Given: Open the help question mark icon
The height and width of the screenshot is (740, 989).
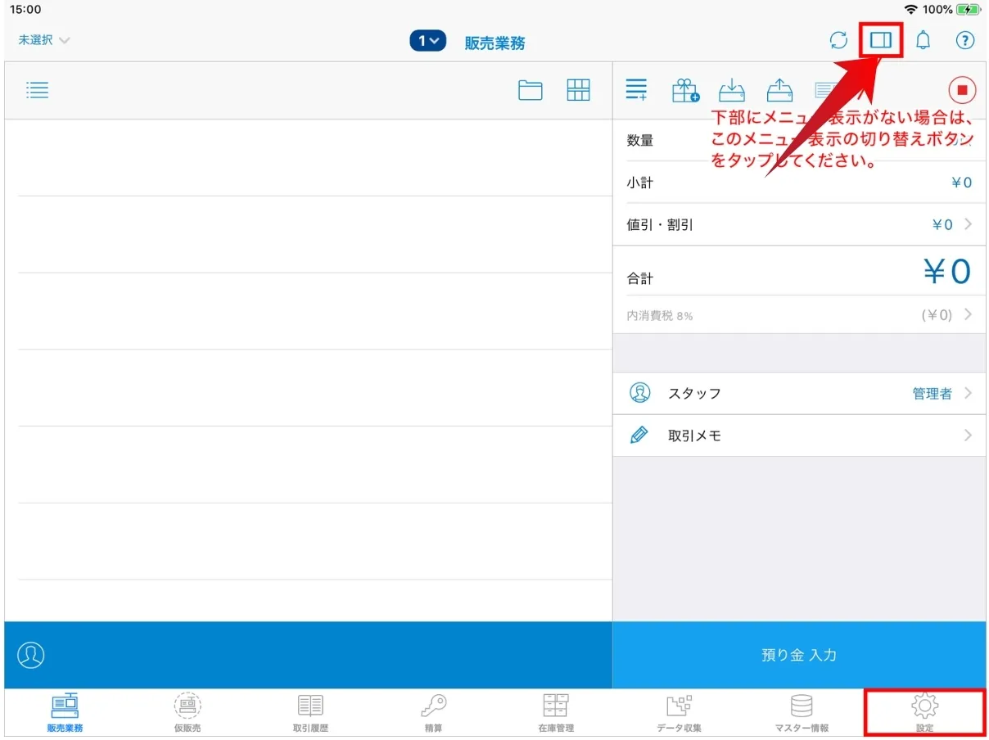Looking at the screenshot, I should coord(965,41).
